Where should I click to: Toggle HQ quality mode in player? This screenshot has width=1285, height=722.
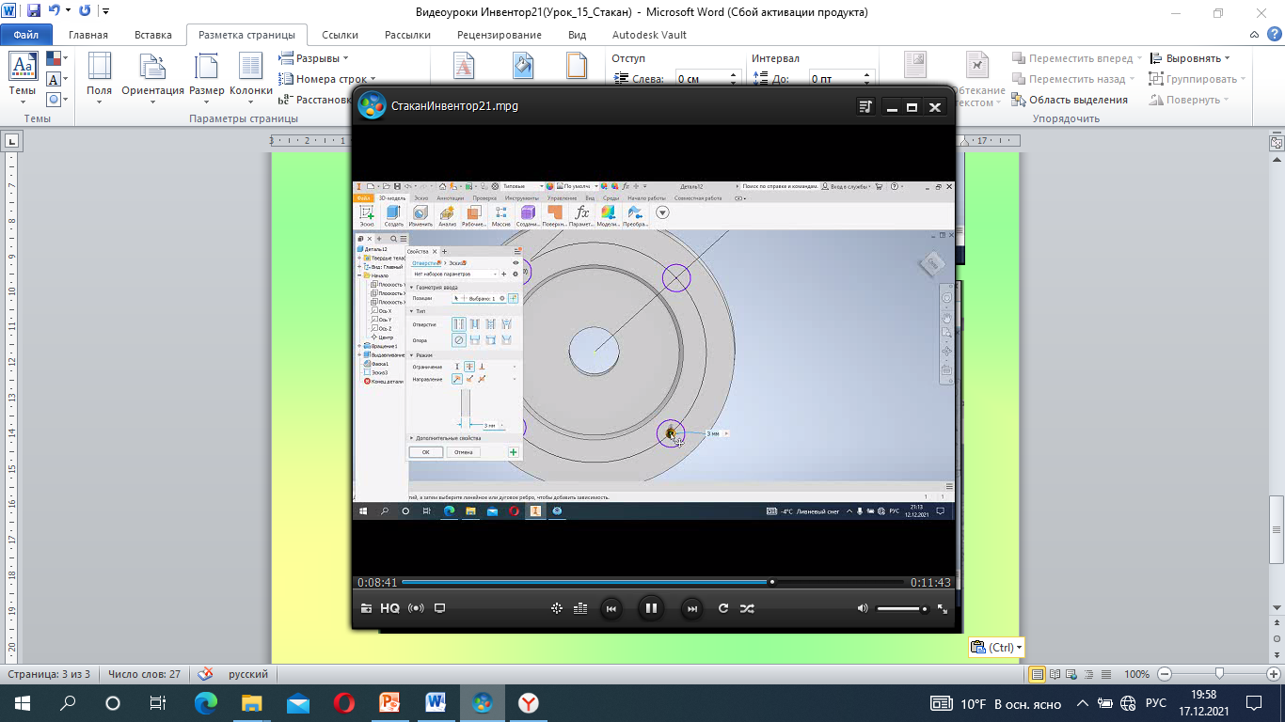(389, 608)
